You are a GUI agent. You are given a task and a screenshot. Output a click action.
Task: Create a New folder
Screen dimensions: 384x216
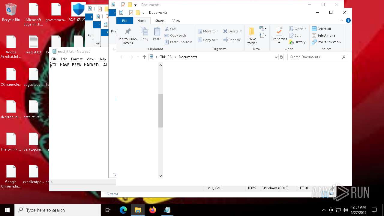252,36
